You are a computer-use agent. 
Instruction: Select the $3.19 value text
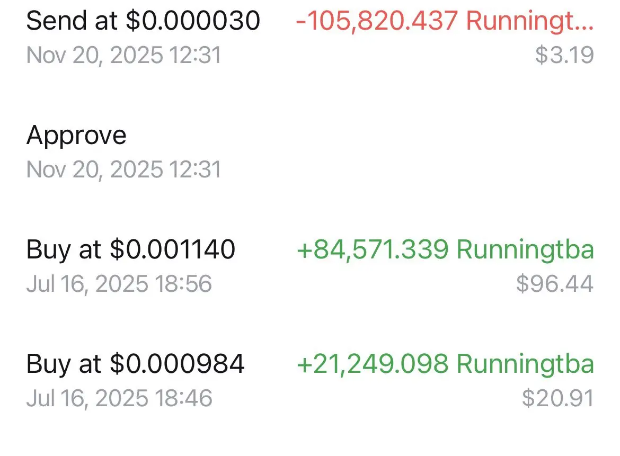pos(565,55)
